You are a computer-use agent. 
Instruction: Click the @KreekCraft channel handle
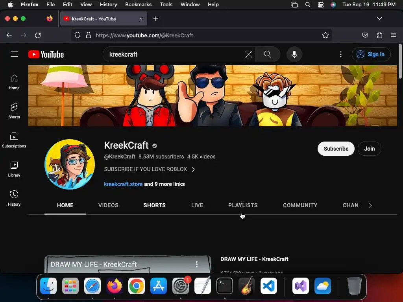pyautogui.click(x=120, y=157)
